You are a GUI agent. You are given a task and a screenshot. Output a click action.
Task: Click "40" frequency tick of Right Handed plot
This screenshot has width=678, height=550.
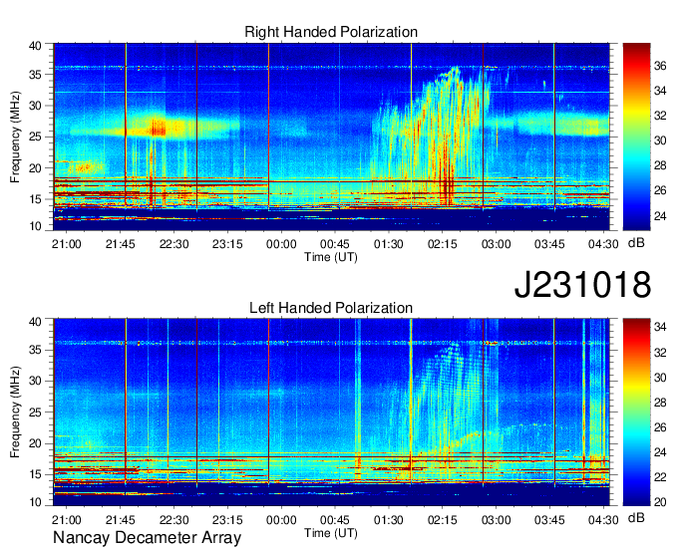tap(36, 46)
